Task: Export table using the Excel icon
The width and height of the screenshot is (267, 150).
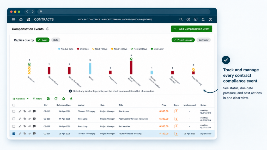Action: 48,99
